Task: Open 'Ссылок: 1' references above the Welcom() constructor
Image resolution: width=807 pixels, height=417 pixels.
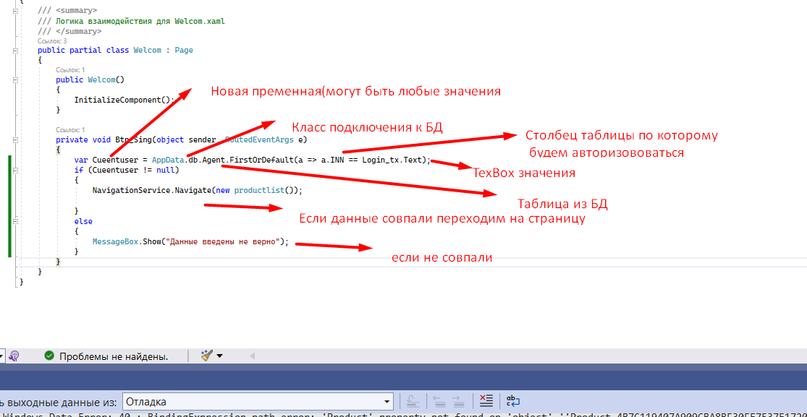Action: [70, 69]
